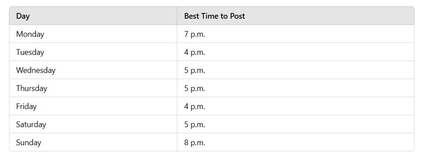The width and height of the screenshot is (423, 157).
Task: Click the Day column header
Action: pos(93,16)
